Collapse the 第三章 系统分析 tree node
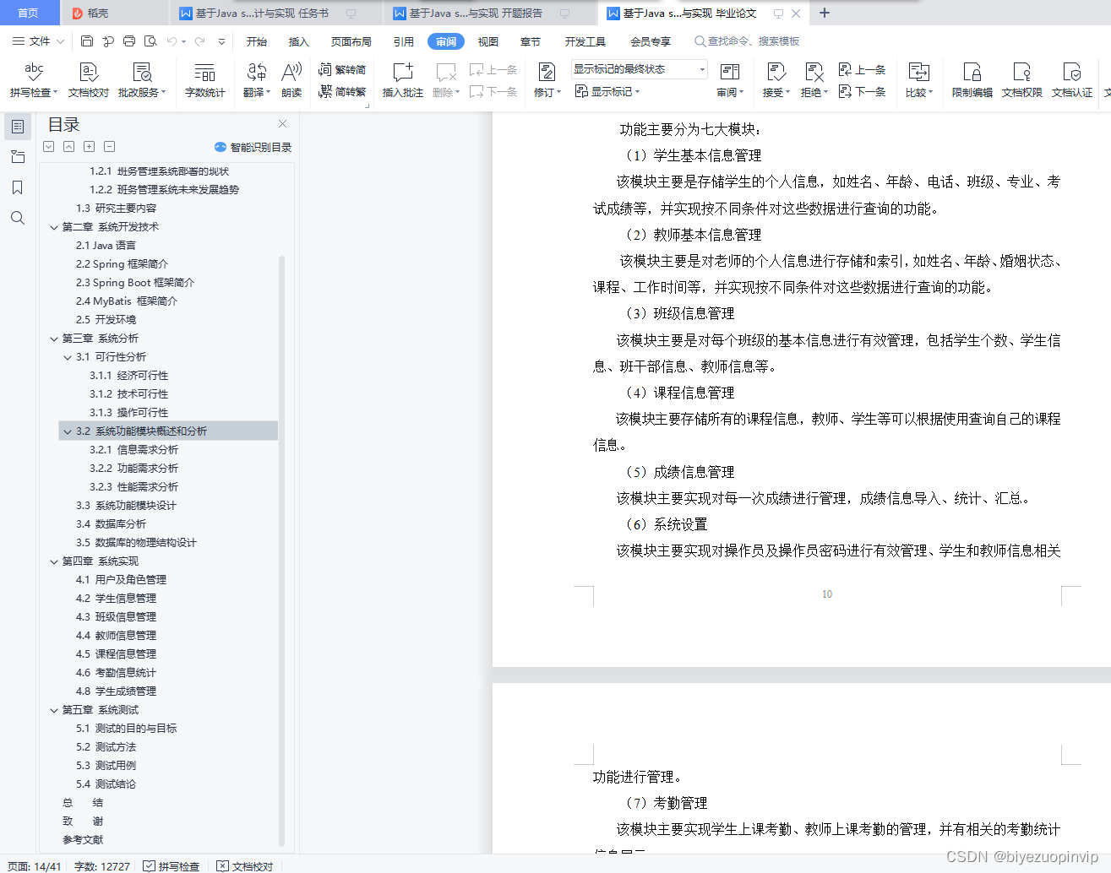The height and width of the screenshot is (873, 1111). 54,338
